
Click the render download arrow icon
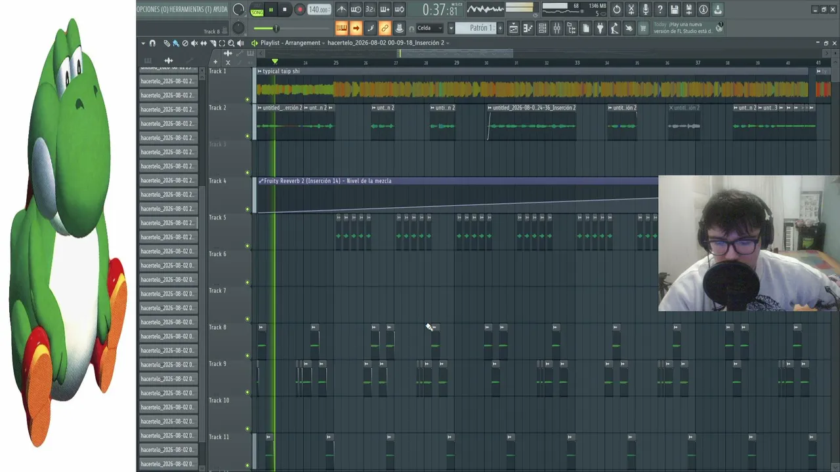coord(717,10)
